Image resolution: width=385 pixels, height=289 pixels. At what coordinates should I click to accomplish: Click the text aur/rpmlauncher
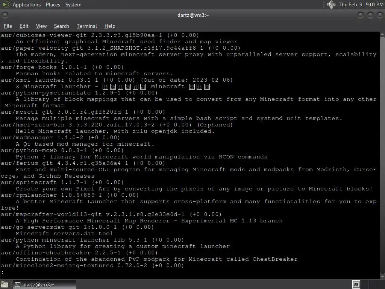(29, 195)
